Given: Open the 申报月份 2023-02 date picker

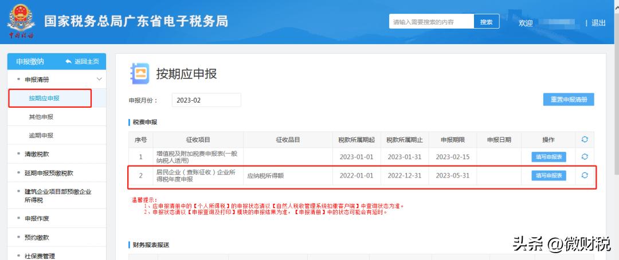Looking at the screenshot, I should pyautogui.click(x=206, y=100).
